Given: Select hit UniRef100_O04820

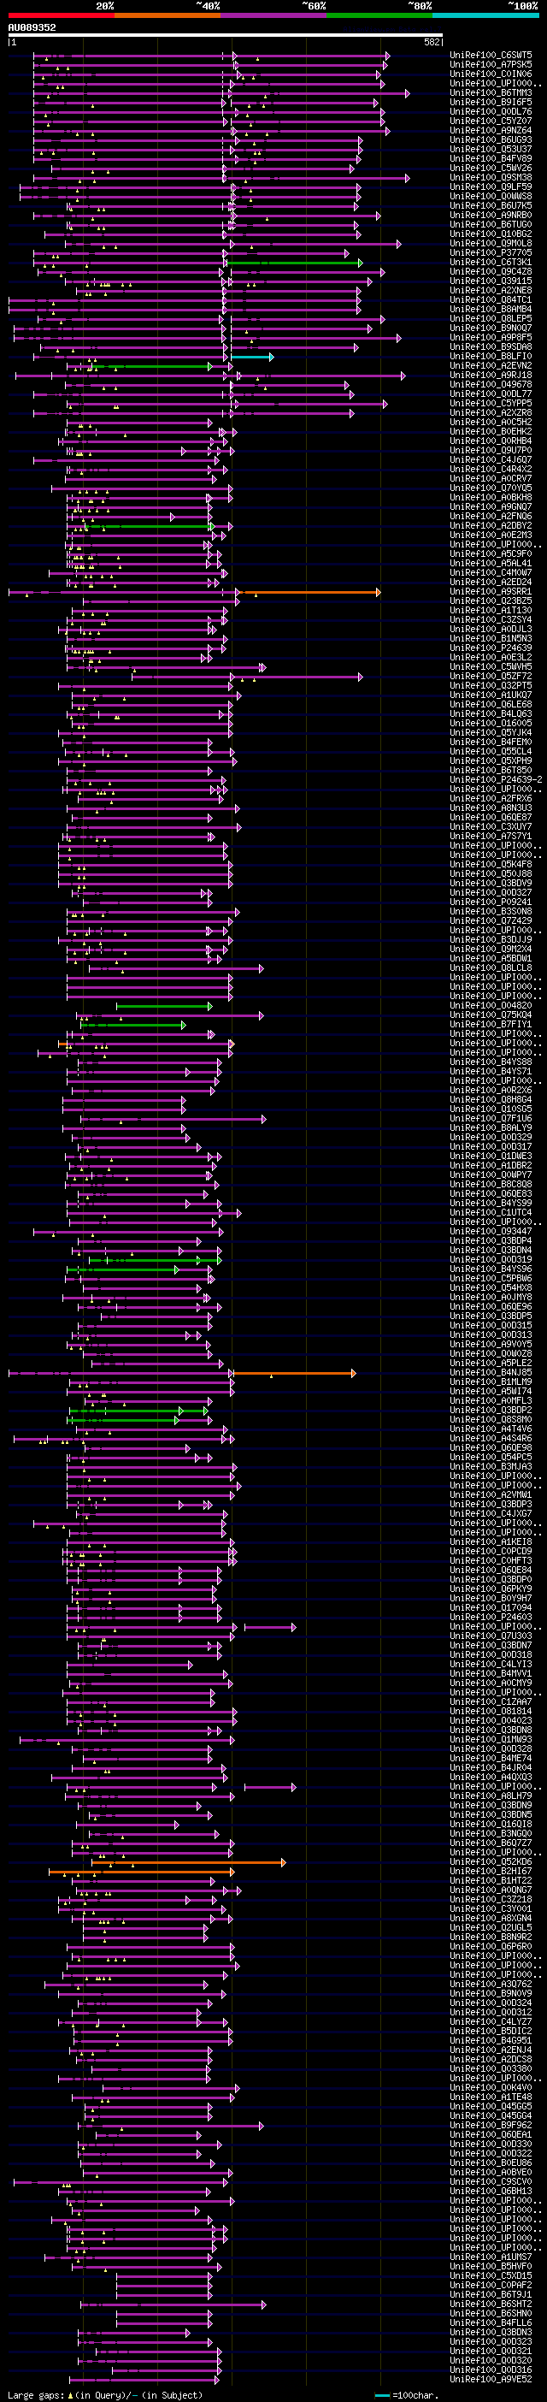Looking at the screenshot, I should coord(491,1005).
